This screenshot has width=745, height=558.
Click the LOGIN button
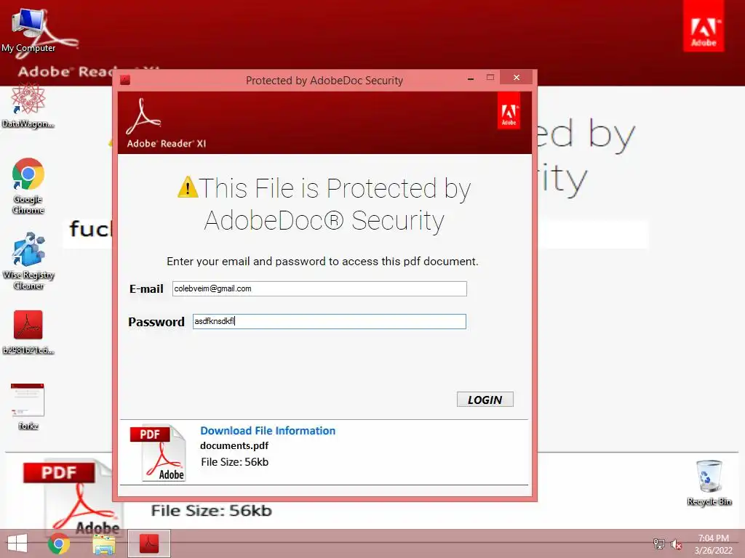coord(485,400)
